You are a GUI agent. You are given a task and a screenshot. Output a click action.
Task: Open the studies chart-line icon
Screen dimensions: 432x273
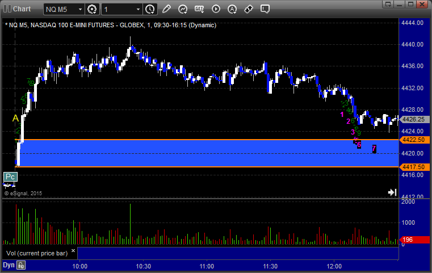pyautogui.click(x=183, y=9)
